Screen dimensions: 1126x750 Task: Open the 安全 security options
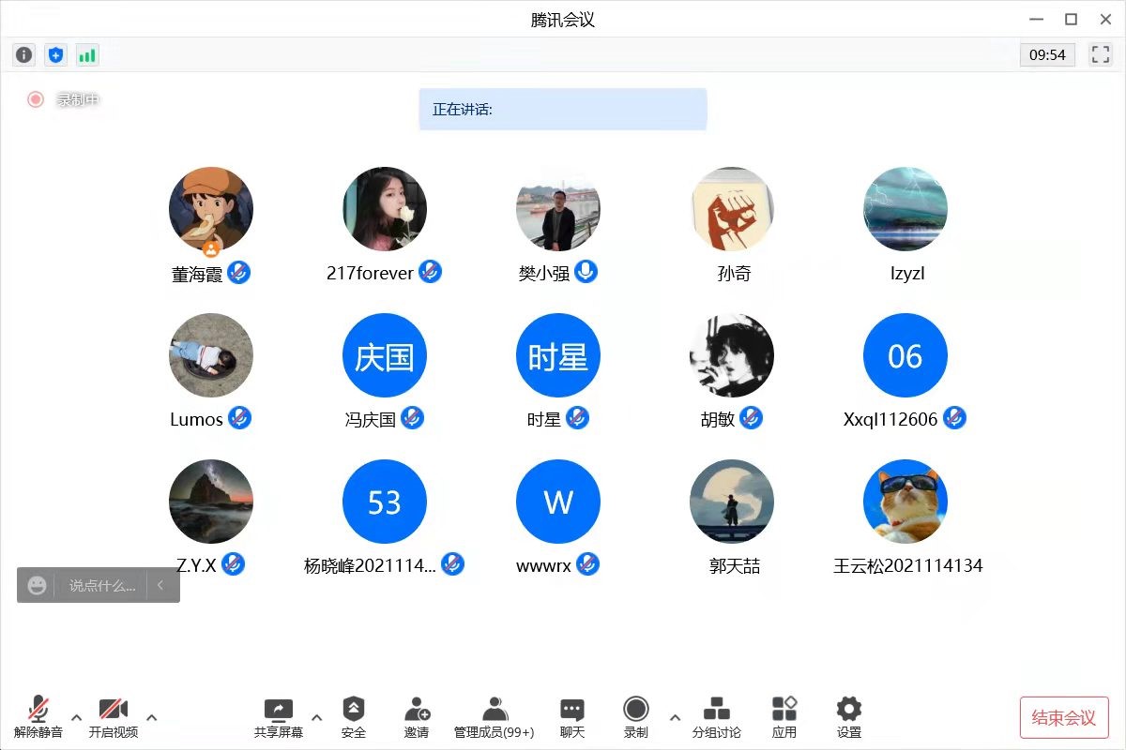[x=354, y=717]
